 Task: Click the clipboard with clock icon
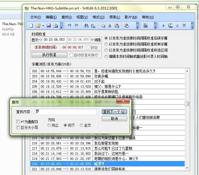pos(126,26)
